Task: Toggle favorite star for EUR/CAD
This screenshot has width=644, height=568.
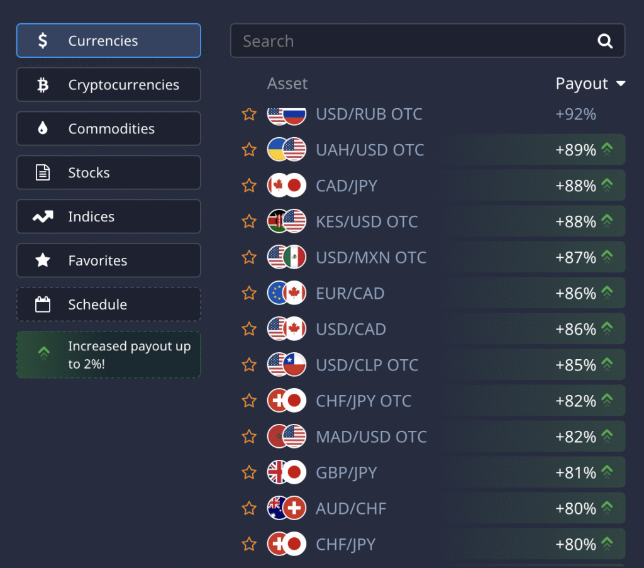Action: point(249,293)
